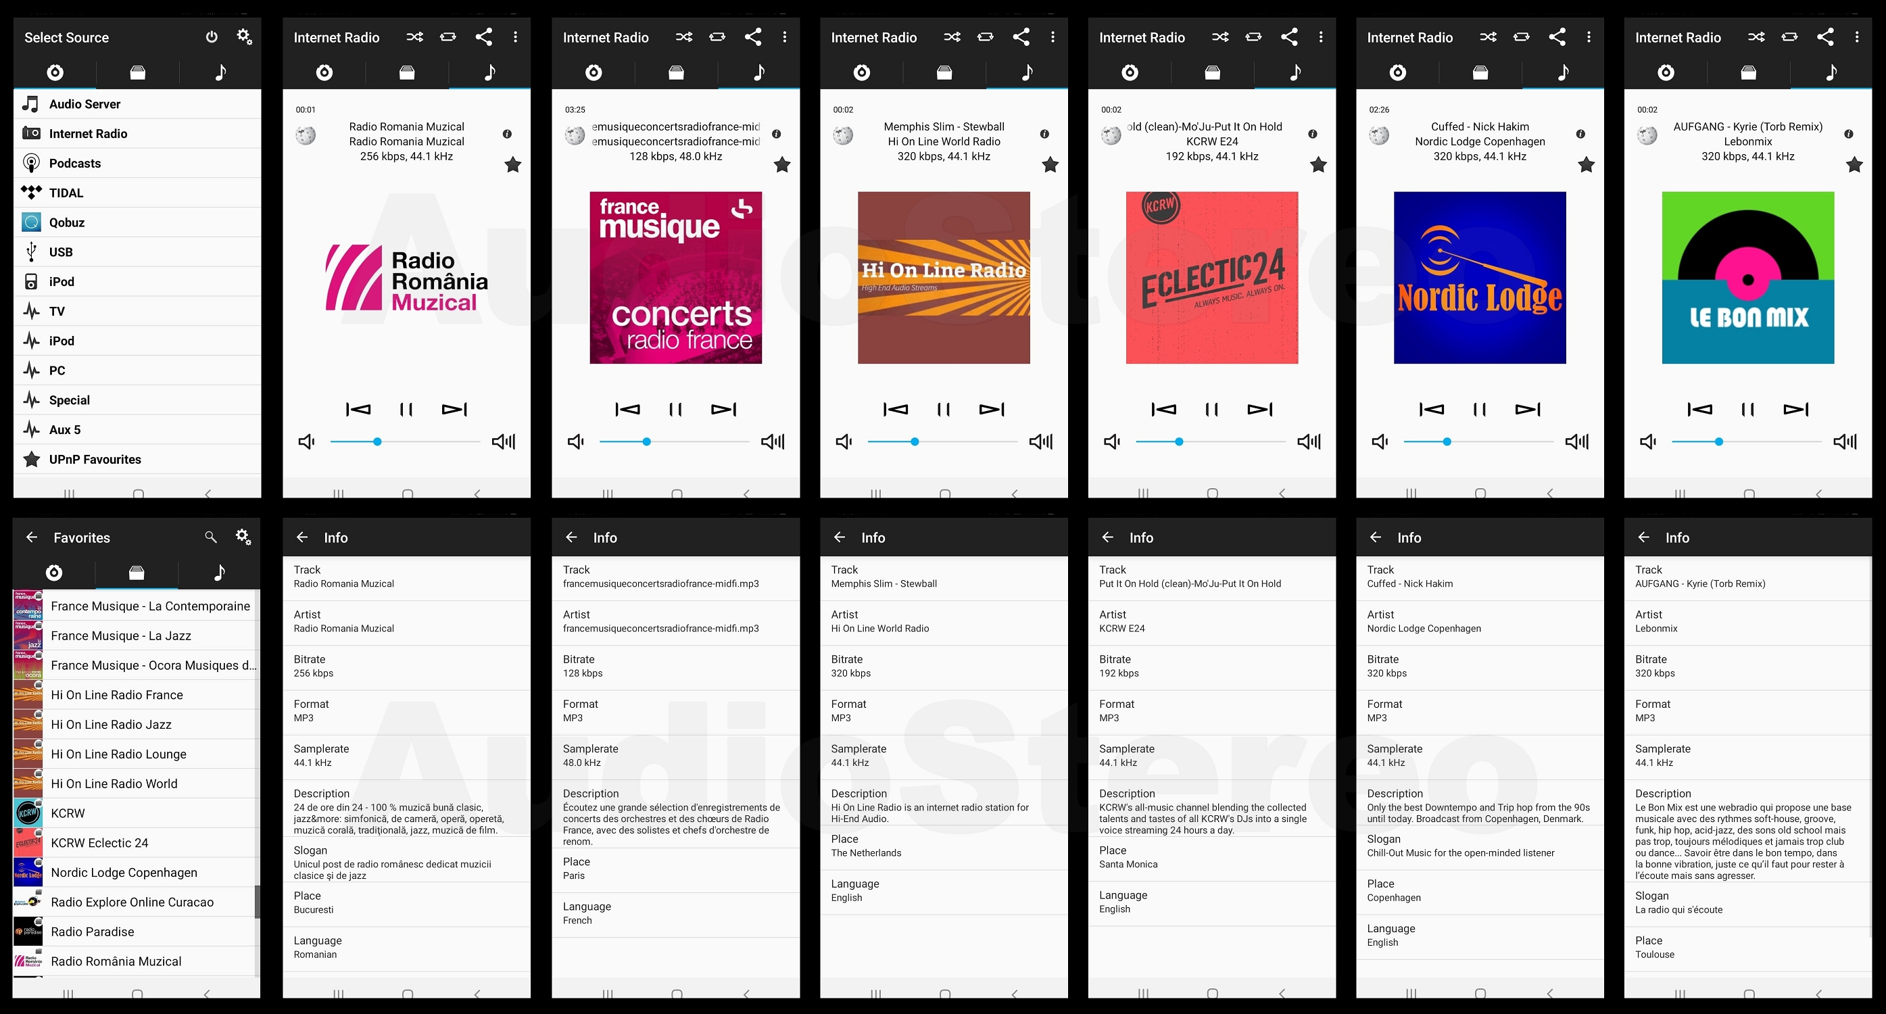
Task: Toggle favorite star for France Musique concerts
Action: click(x=782, y=165)
